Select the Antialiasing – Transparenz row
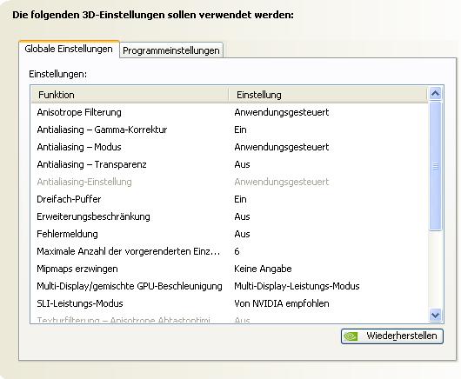The width and height of the screenshot is (461, 379). click(x=230, y=164)
